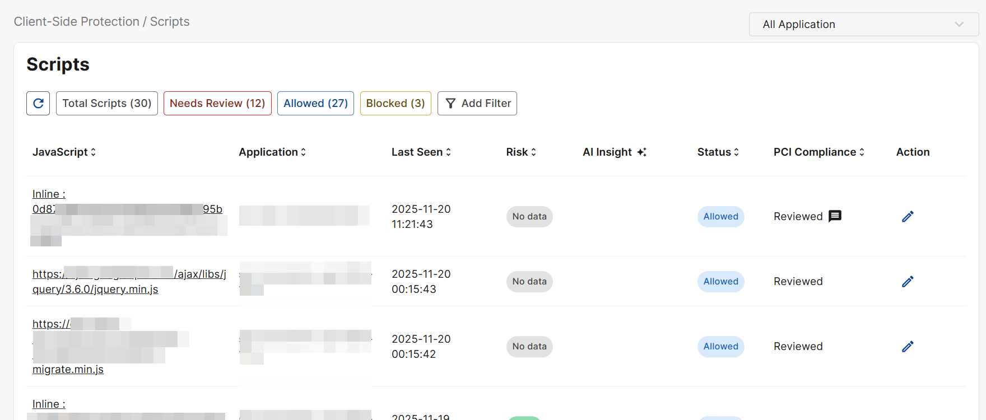The image size is (986, 420).
Task: Open the comment icon next to Reviewed
Action: tap(835, 216)
